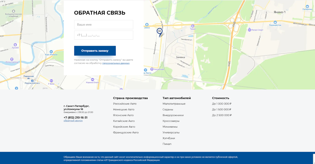Open Немецкие Авто footer link
315x164 pixels.
(124, 109)
